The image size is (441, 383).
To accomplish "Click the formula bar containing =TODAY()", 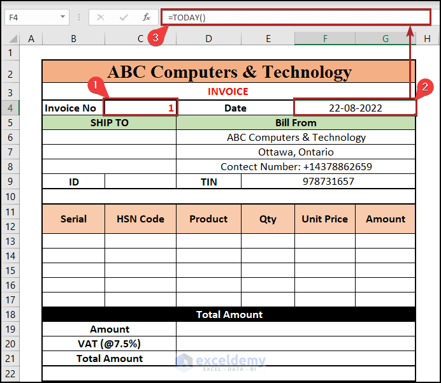I will tap(296, 17).
